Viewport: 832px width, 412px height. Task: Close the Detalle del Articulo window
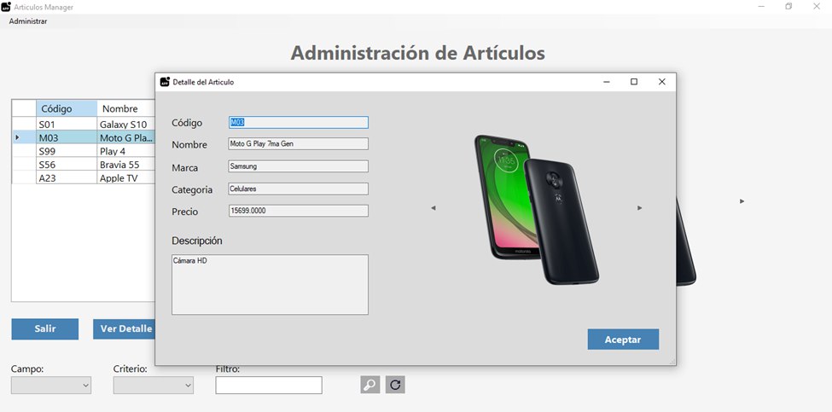(x=661, y=82)
